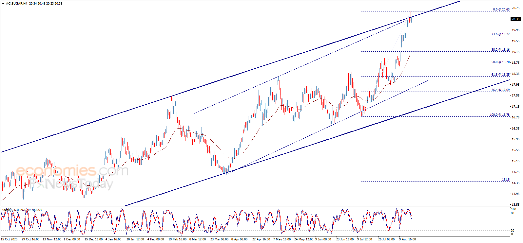
Task: Click the 23 Mar 08:00 time label
Action: click(219, 239)
